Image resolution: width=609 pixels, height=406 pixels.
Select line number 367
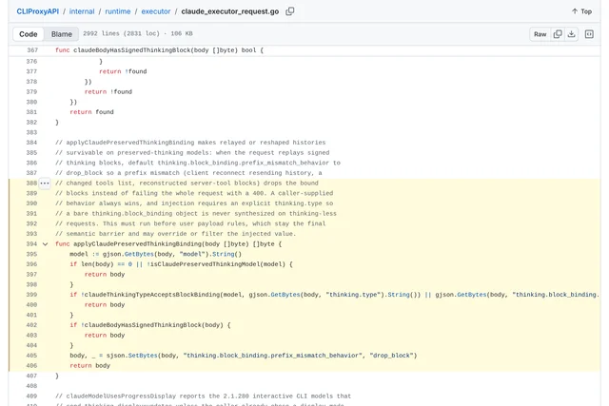[x=32, y=50]
